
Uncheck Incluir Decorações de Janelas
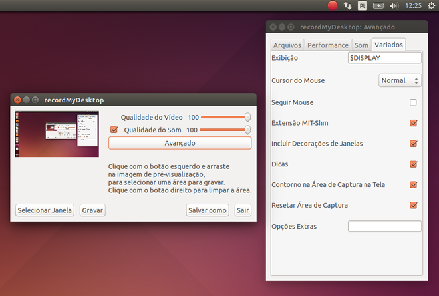414,144
